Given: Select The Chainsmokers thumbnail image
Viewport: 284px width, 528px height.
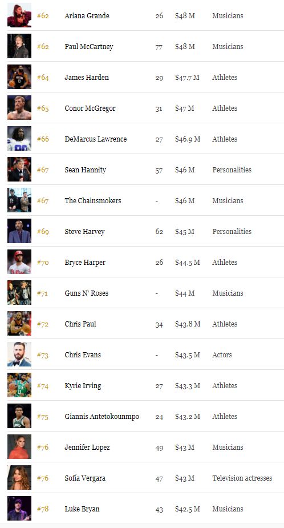Looking at the screenshot, I should [x=19, y=200].
